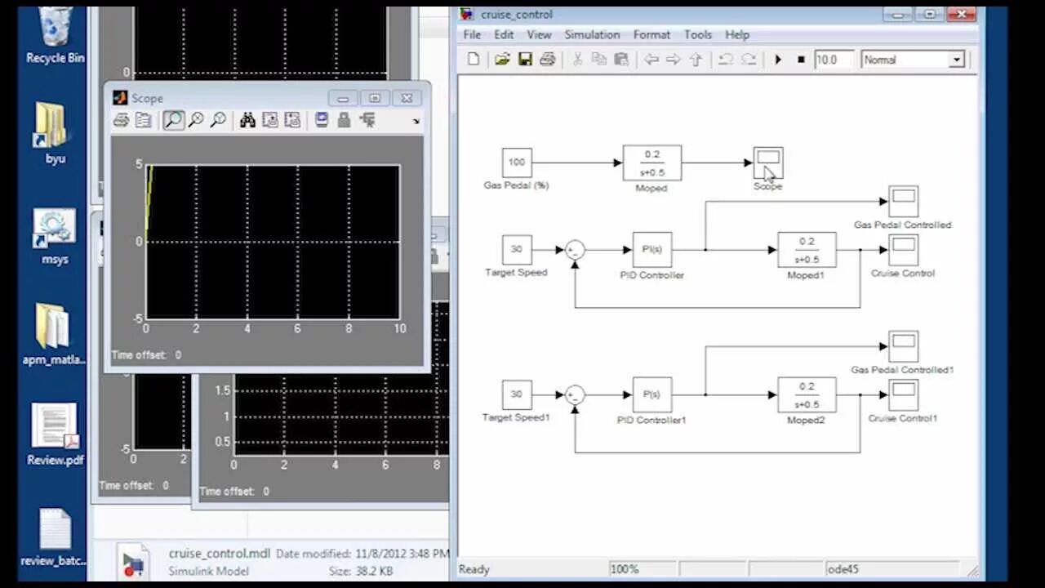Select the Gas Pedal Controlled1 scope block
This screenshot has width=1045, height=588.
(x=903, y=346)
